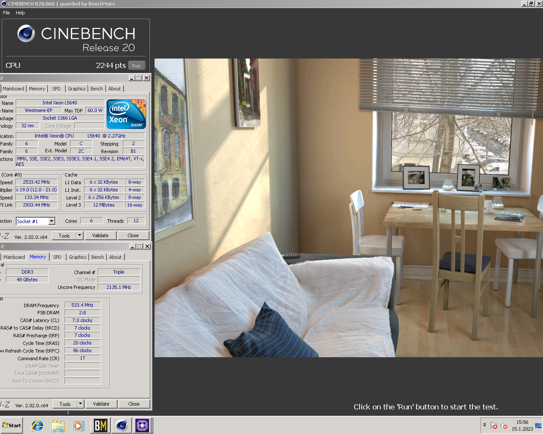Open the Socket #1 selection dropdown
The height and width of the screenshot is (434, 543).
coord(52,221)
